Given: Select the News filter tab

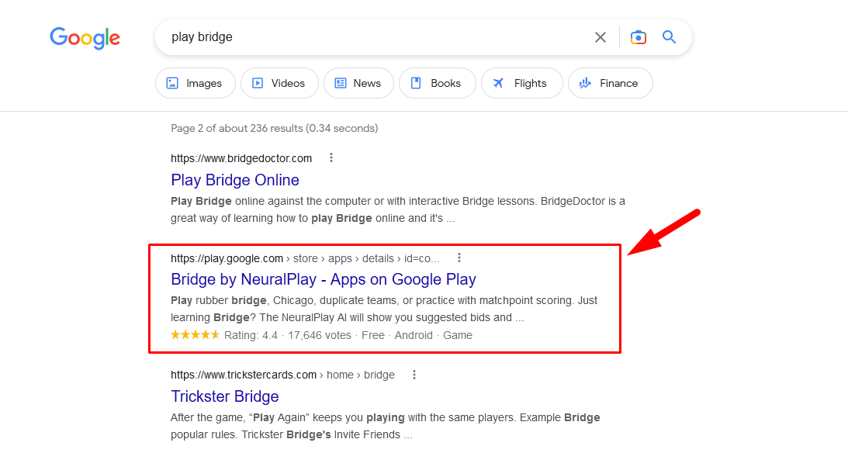Looking at the screenshot, I should [x=358, y=83].
